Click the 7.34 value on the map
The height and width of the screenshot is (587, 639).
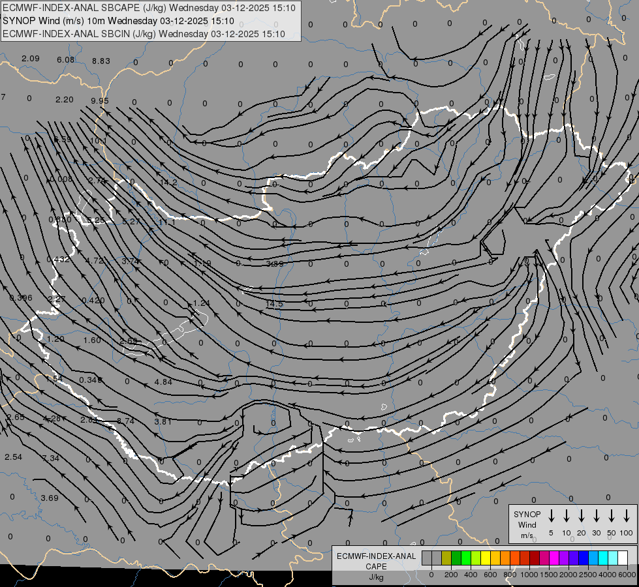[50, 459]
